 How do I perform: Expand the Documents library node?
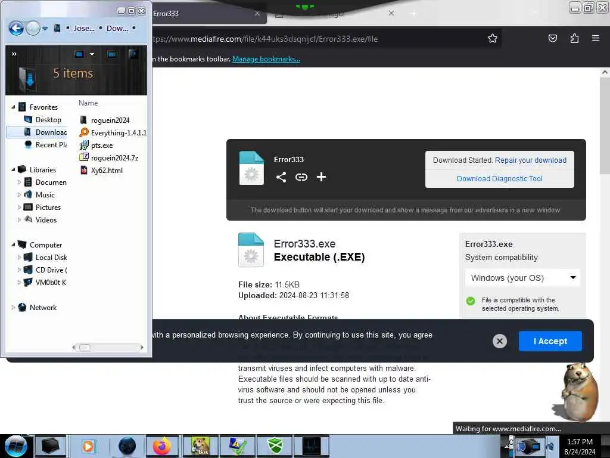coord(19,182)
